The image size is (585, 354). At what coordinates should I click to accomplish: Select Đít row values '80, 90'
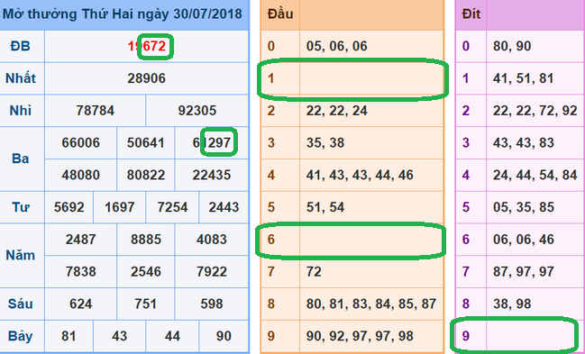(x=512, y=46)
